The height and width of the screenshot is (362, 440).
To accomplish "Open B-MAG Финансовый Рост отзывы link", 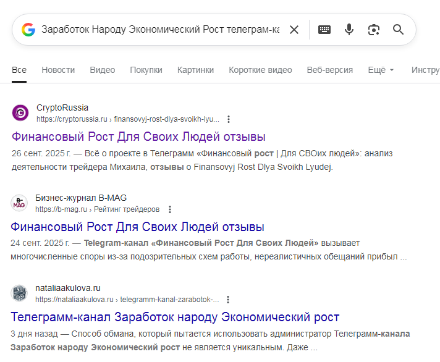I will pos(137,227).
